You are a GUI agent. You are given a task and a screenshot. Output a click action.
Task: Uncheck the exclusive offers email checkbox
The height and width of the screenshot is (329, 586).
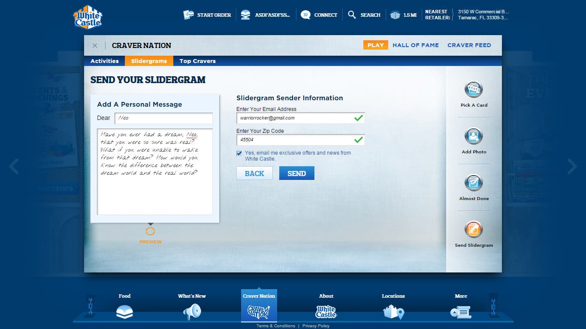coord(239,153)
